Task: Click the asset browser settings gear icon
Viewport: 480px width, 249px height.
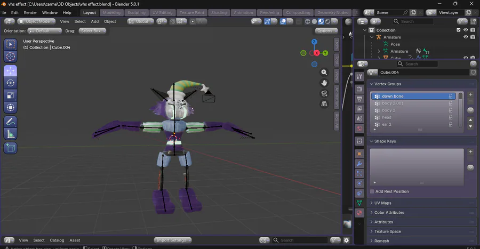Action: click(347, 240)
